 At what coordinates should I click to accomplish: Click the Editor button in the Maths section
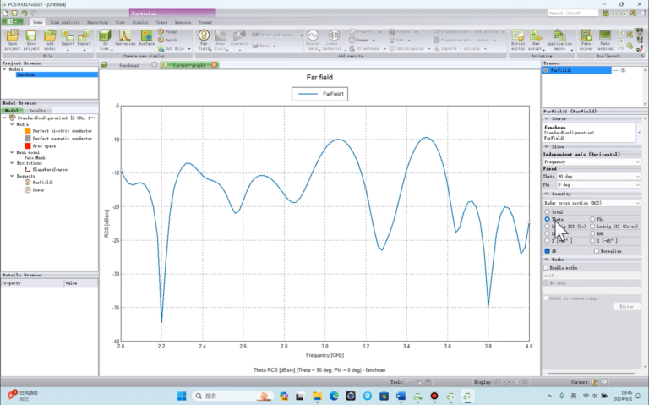(627, 306)
